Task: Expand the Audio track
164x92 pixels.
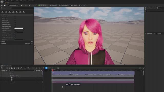Action: pos(9,73)
